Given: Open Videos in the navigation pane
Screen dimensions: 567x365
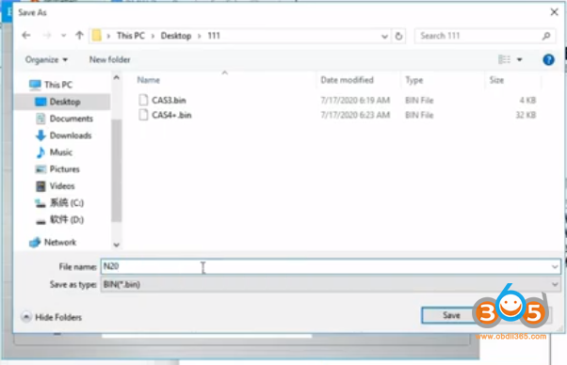Looking at the screenshot, I should (x=62, y=186).
